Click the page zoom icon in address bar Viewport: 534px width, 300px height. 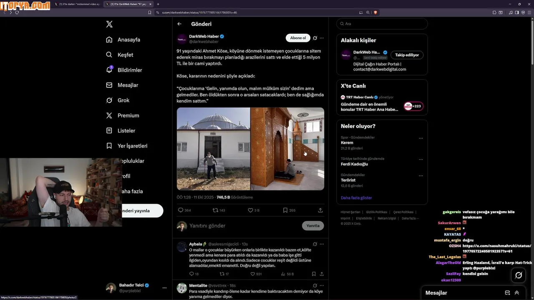pos(368,12)
